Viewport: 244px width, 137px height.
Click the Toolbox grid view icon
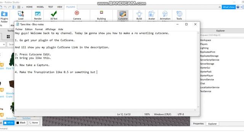tap(8, 37)
